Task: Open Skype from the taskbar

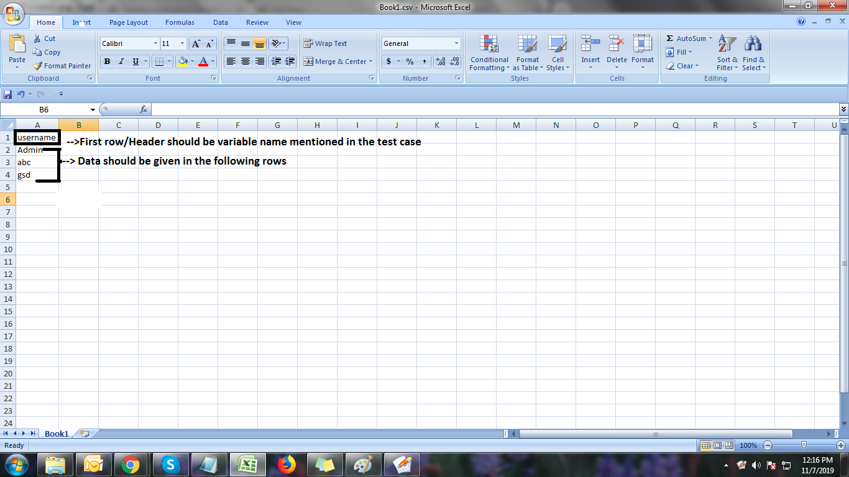Action: click(x=170, y=465)
